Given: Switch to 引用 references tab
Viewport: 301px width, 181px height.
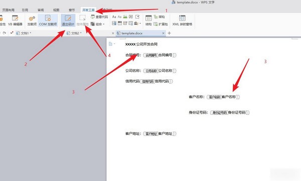Looking at the screenshot, I should pos(25,10).
